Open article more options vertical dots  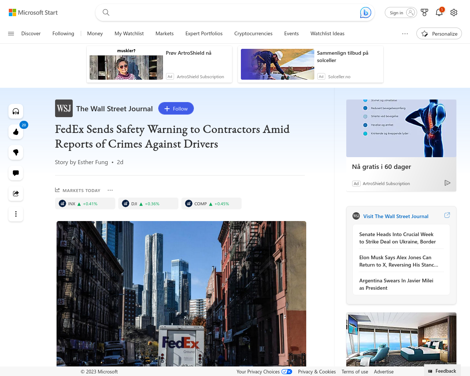coord(16,214)
